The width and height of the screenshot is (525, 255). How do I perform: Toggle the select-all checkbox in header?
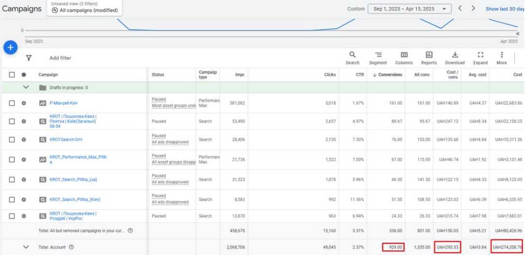coord(12,75)
